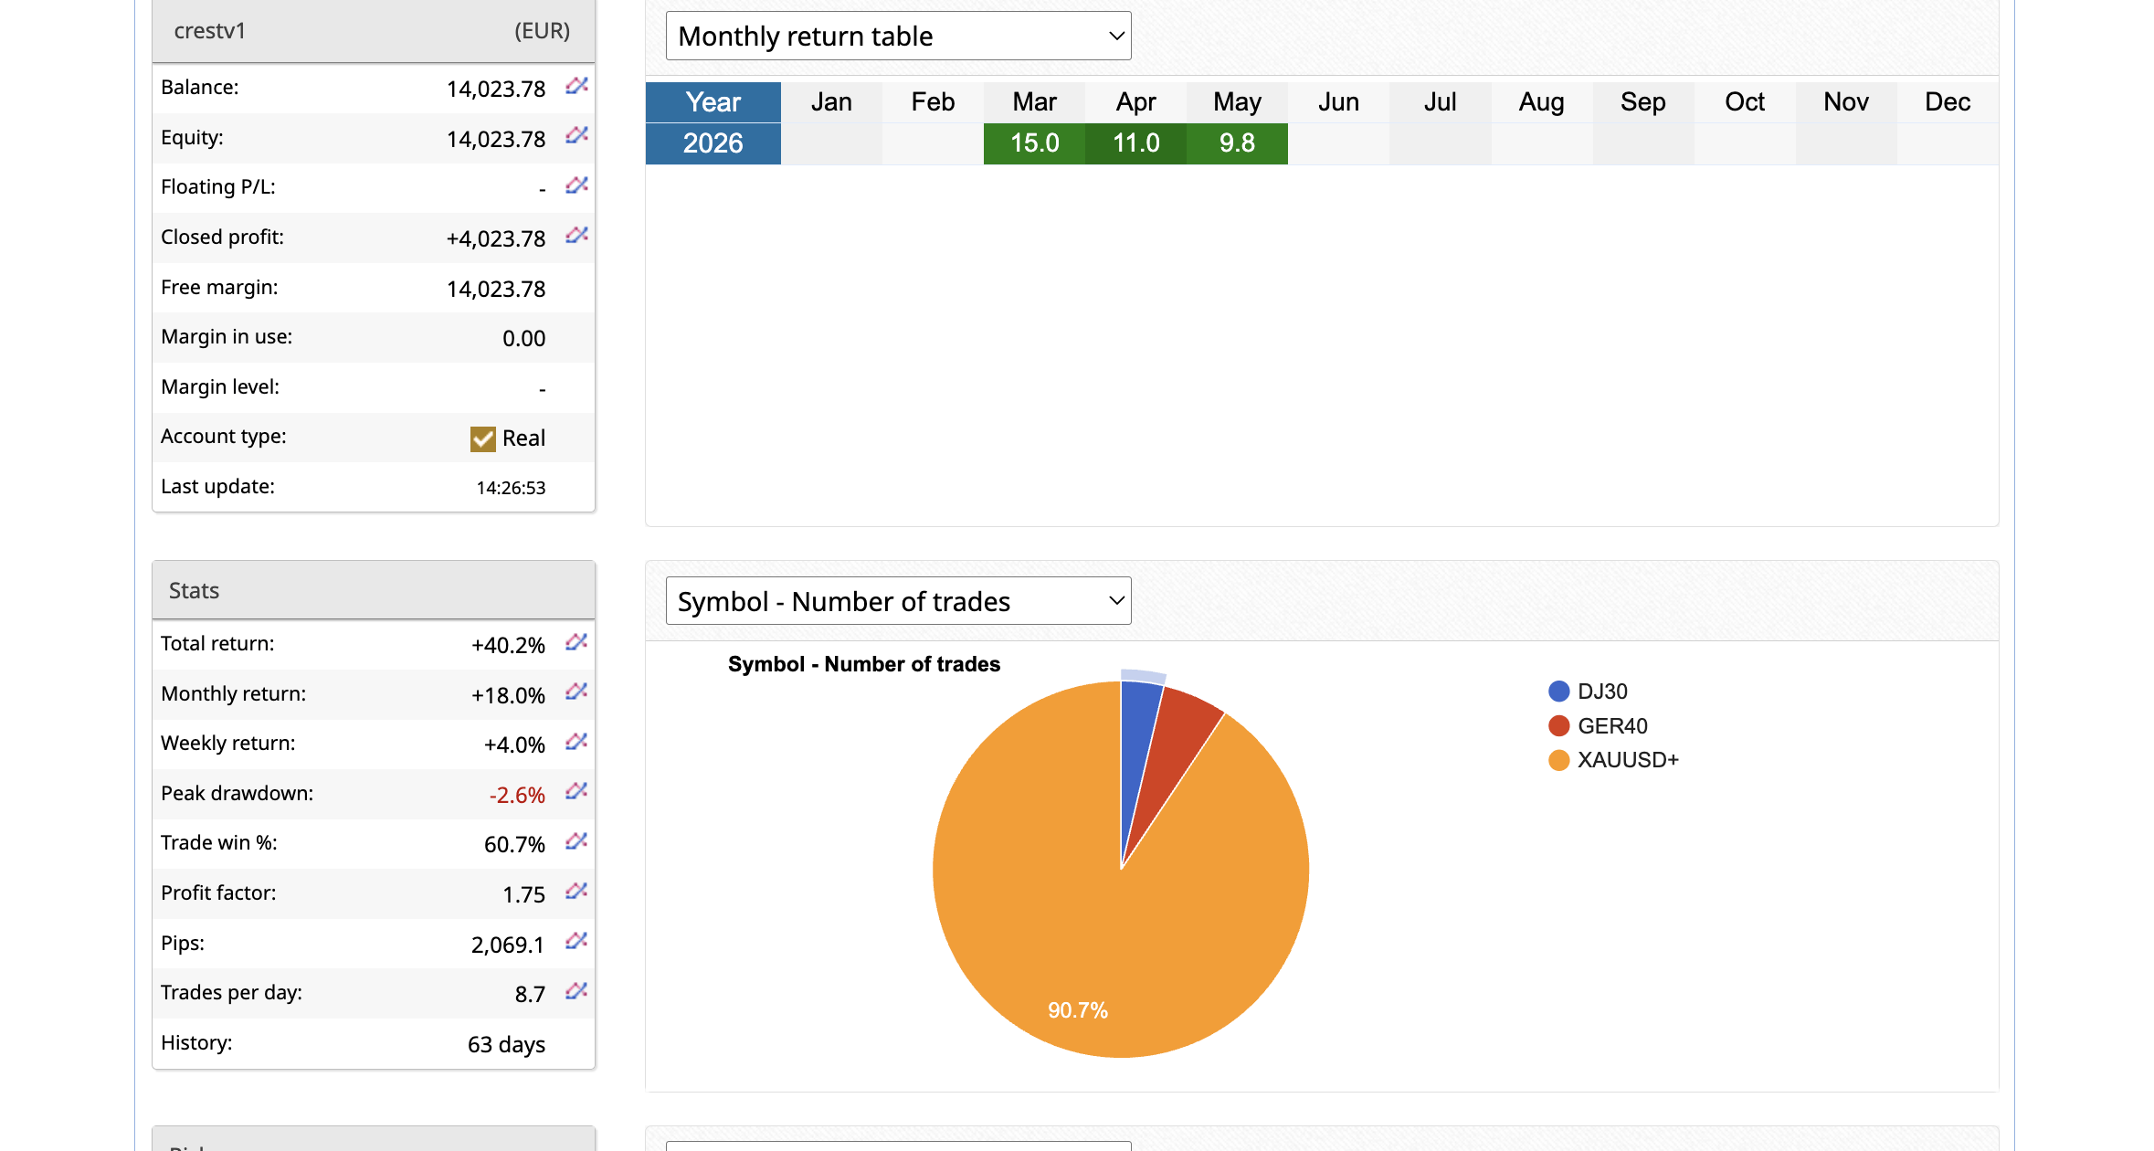
Task: Click the 90.7% pie chart label
Action: [1078, 1010]
